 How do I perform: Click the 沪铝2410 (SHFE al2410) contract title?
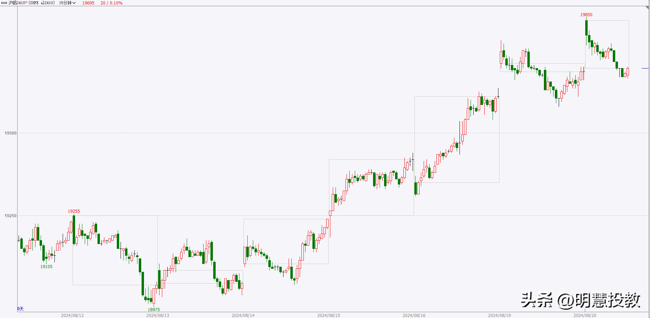31,3
